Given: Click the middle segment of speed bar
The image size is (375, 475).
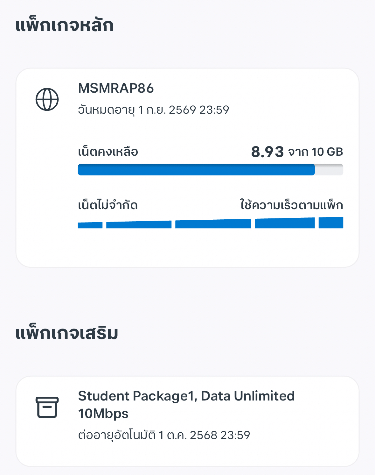Looking at the screenshot, I should (213, 224).
